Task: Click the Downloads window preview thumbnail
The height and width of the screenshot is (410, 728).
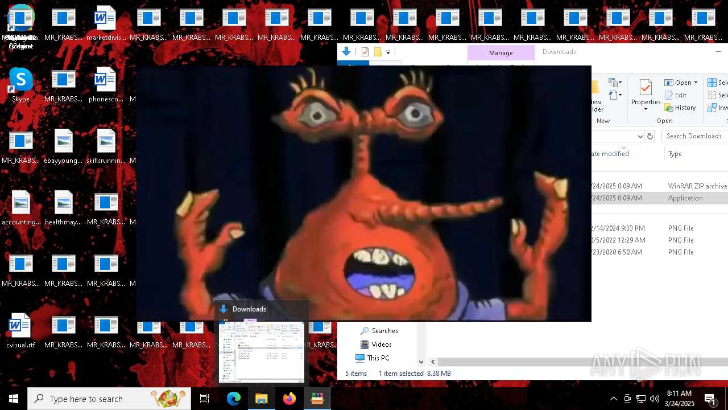Action: point(262,351)
